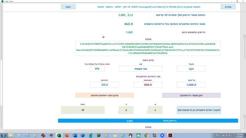Viewport: 246px width, 138px height.
Task: Open Excel from the taskbar
Action: tap(59, 135)
